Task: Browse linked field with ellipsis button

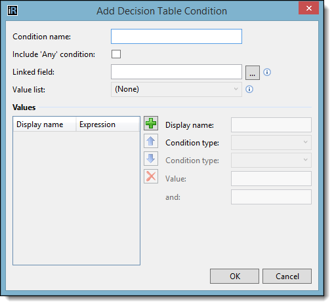Action: click(x=253, y=73)
